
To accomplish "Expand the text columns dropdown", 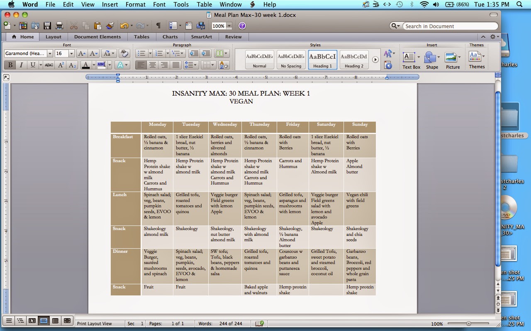I will 222,53.
